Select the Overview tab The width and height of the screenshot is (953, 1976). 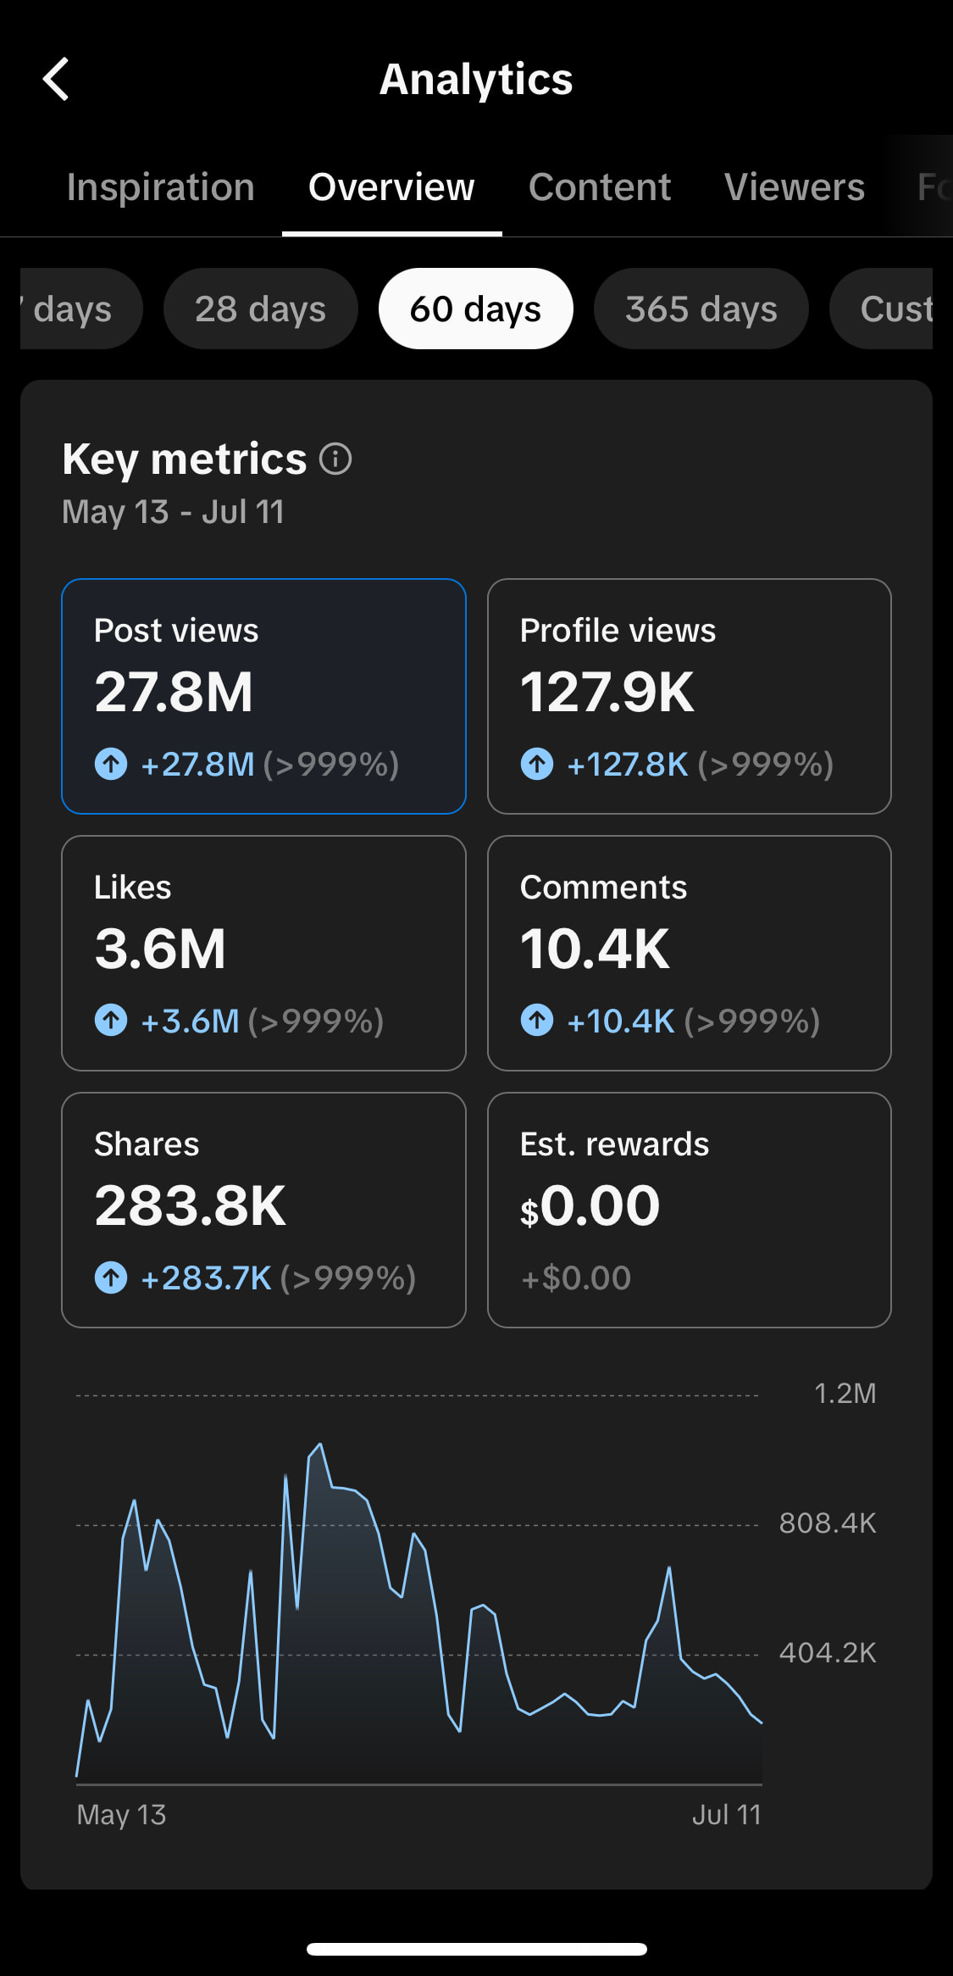(391, 186)
